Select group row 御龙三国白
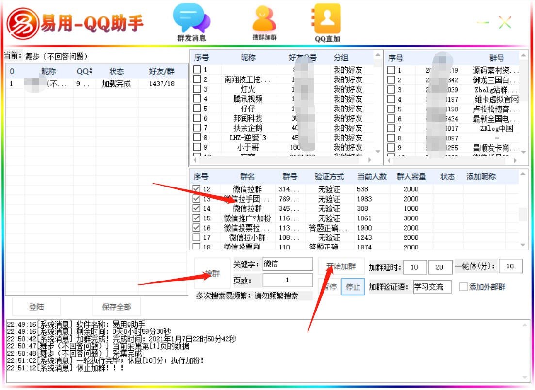Screen dimensions: 535x390 pyautogui.click(x=453, y=80)
